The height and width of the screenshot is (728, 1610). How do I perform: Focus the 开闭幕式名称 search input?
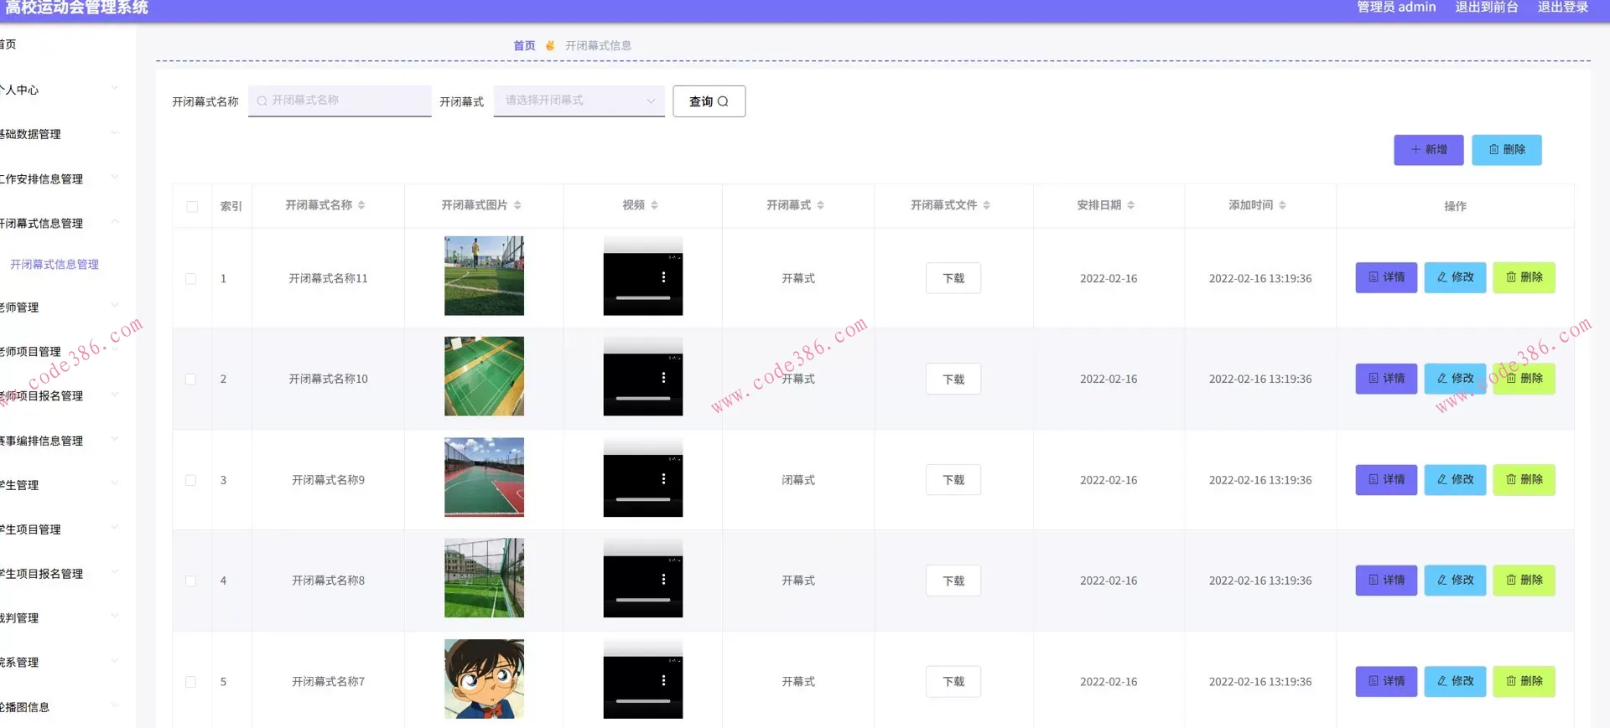tap(340, 101)
